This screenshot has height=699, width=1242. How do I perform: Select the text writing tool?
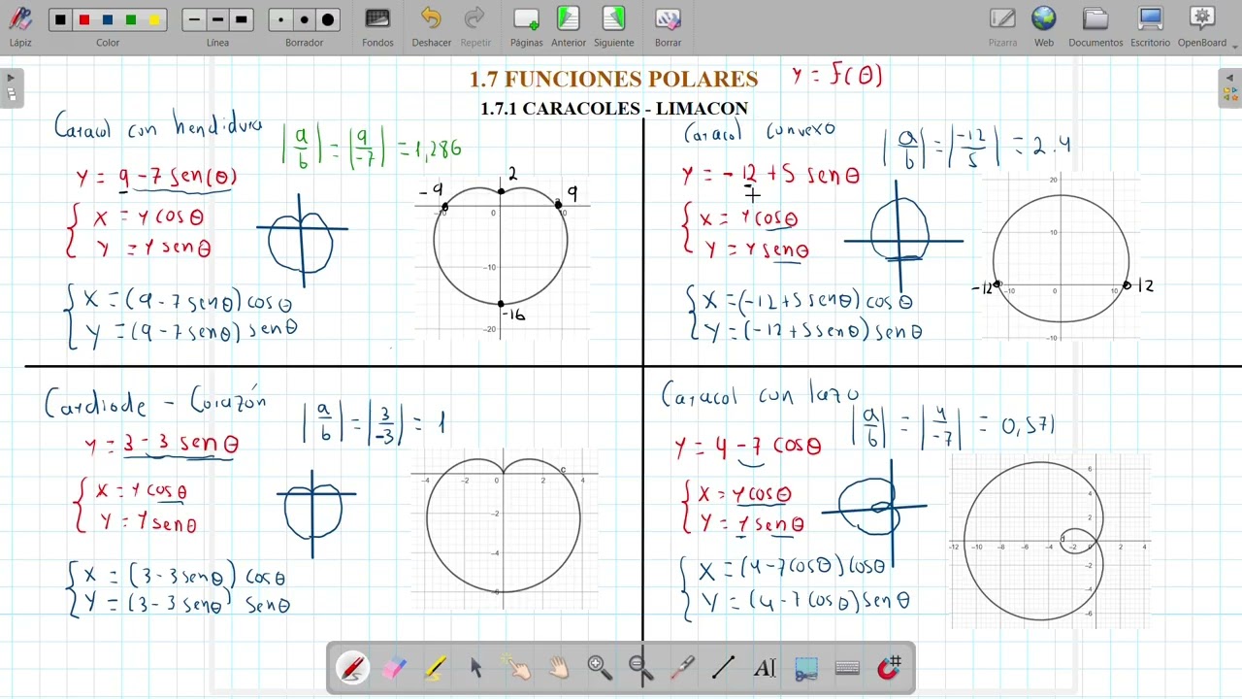(x=765, y=668)
